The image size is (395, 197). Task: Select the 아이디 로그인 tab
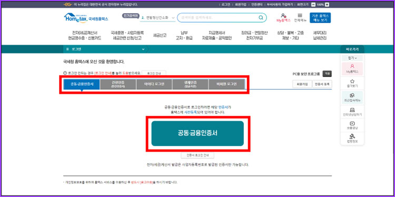tap(154, 84)
